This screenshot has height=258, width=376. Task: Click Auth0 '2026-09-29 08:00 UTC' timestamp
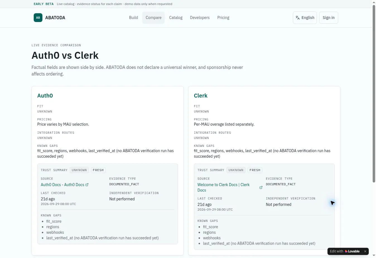(x=59, y=204)
